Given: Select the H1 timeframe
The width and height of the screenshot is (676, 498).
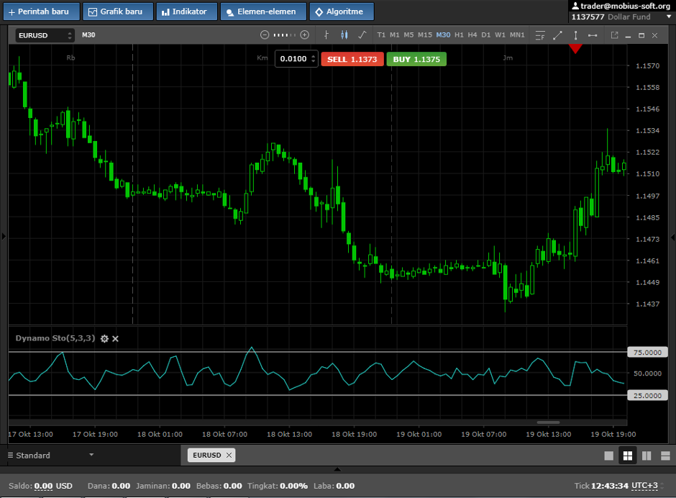Looking at the screenshot, I should coord(459,35).
